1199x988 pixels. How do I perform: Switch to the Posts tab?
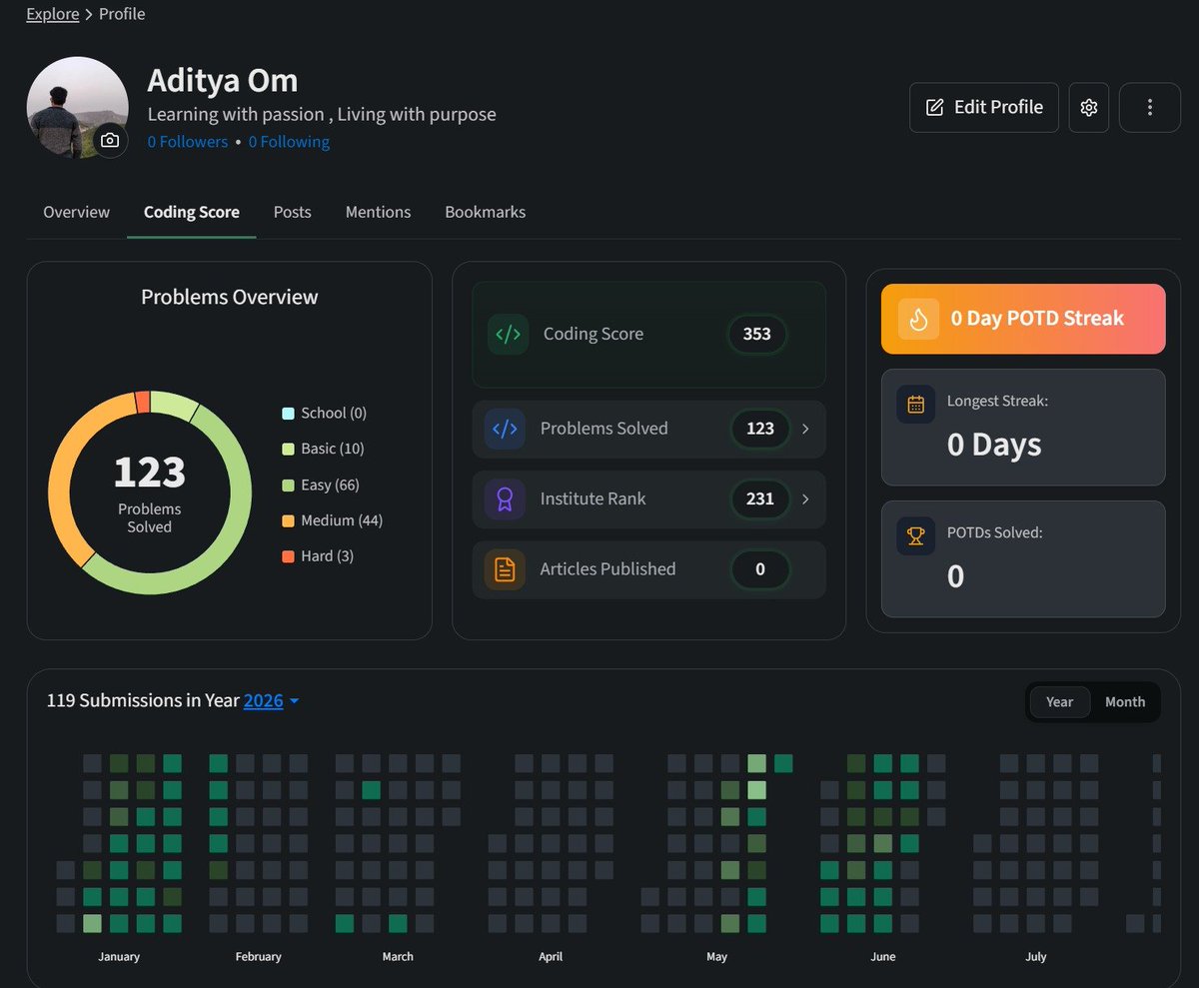click(x=293, y=212)
